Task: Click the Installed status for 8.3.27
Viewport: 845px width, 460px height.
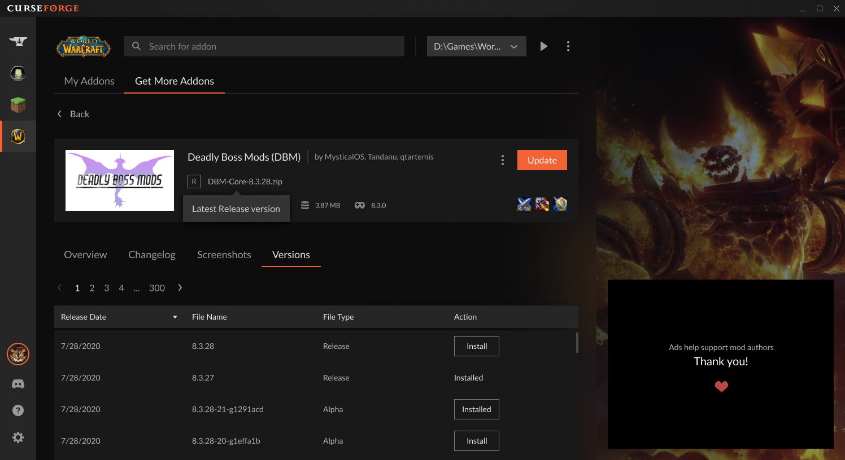Action: coord(469,378)
